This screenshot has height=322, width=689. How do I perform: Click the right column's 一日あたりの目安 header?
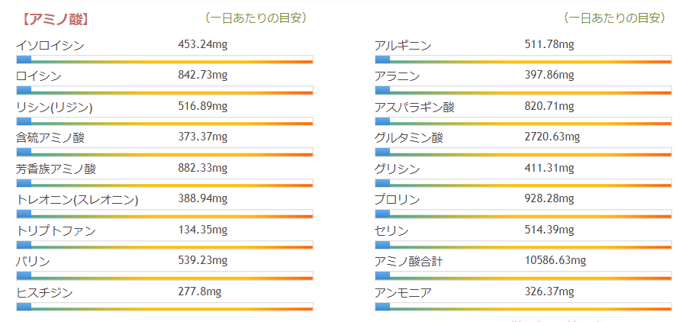click(x=616, y=18)
